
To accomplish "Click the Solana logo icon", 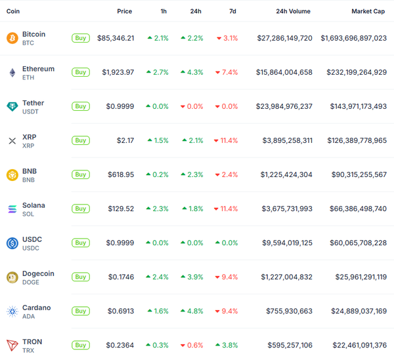I will pyautogui.click(x=12, y=209).
